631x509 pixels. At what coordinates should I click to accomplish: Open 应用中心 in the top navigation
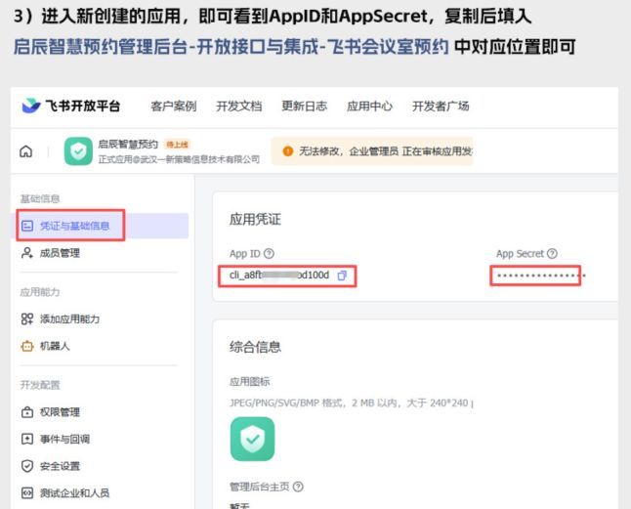click(369, 106)
